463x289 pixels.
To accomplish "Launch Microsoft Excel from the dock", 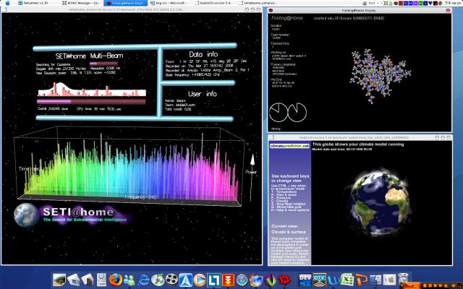I will pyautogui.click(x=347, y=280).
